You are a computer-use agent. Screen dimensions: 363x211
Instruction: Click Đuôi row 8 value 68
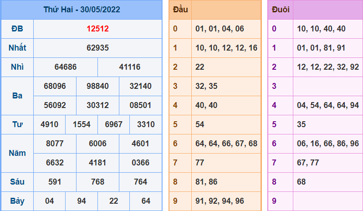[302, 182]
